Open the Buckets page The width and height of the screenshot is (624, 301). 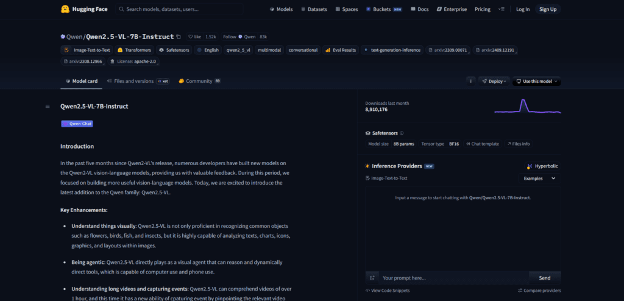click(385, 9)
